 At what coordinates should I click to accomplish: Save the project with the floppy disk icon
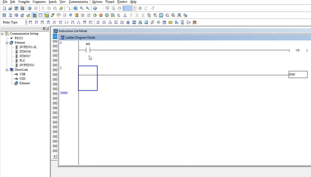[x=16, y=8]
